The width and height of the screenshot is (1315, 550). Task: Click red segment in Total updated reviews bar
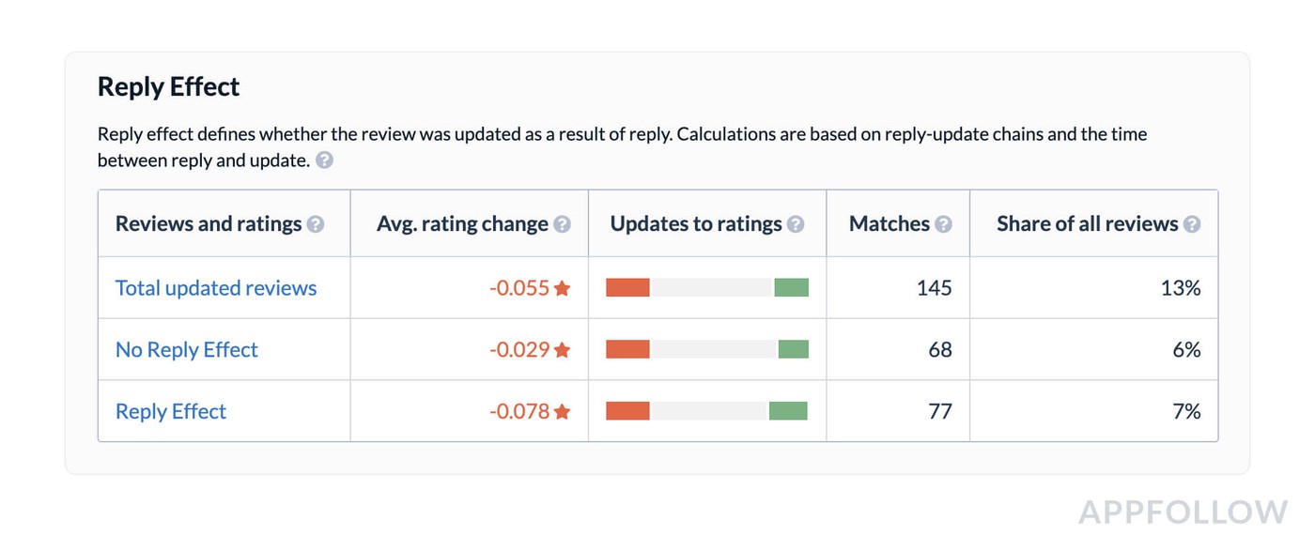[x=627, y=288]
